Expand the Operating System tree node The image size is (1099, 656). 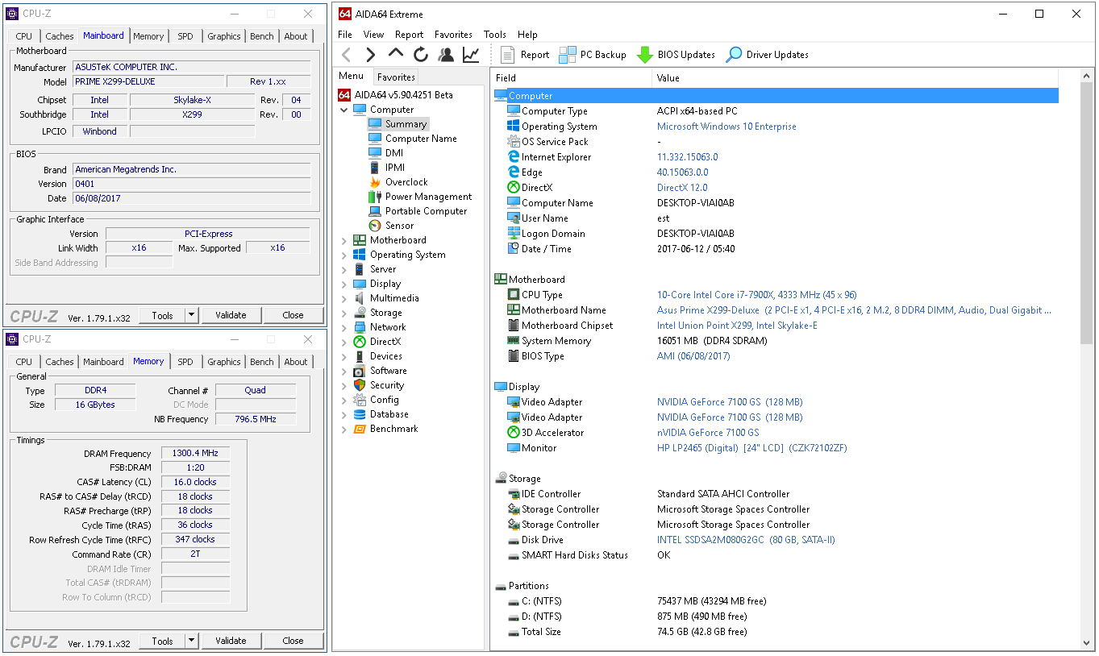[x=344, y=255]
